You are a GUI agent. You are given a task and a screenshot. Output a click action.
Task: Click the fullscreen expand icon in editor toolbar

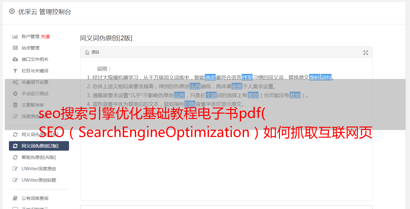pyautogui.click(x=366, y=53)
